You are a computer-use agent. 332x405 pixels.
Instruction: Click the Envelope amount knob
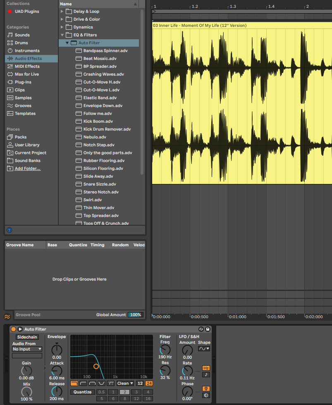[x=57, y=350]
